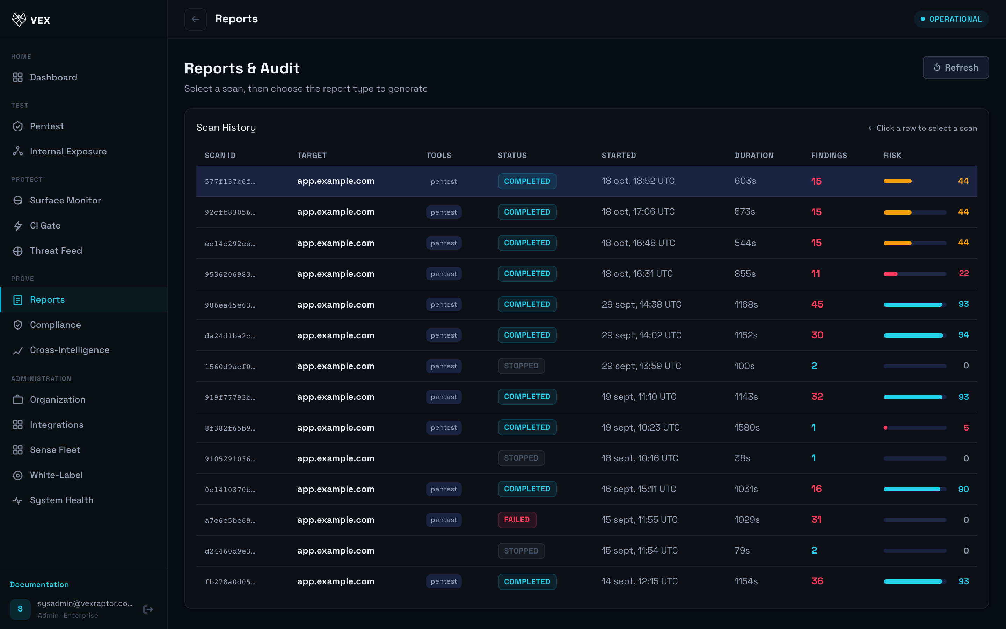The image size is (1006, 629).
Task: Click the VEX fox logo icon
Action: [19, 20]
